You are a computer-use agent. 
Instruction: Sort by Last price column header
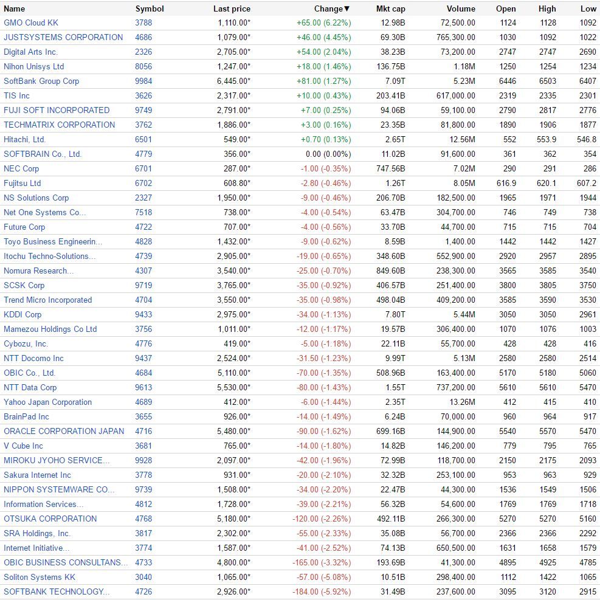[x=232, y=9]
